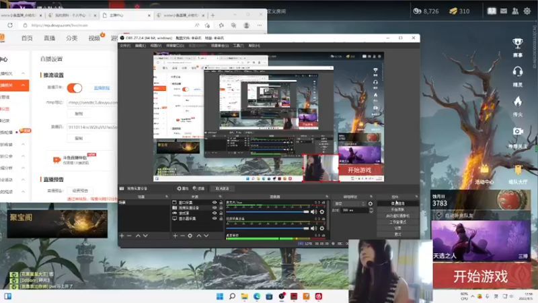Open 直播教程 link in browser page
The width and height of the screenshot is (538, 303).
pyautogui.click(x=102, y=88)
